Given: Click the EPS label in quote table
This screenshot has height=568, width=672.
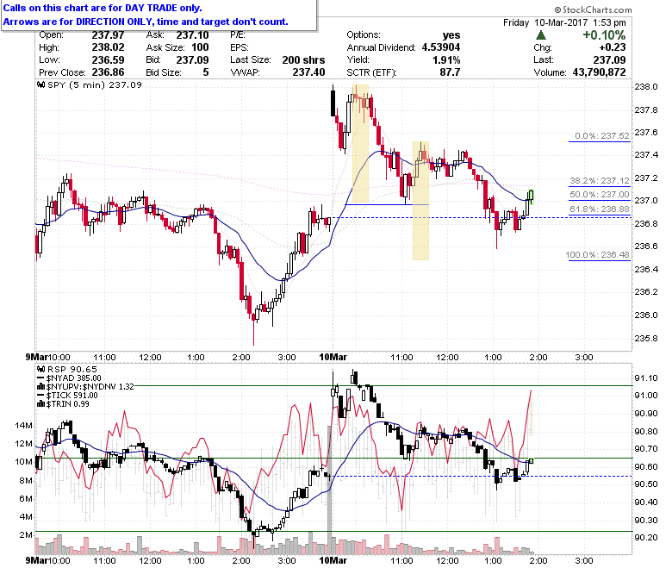Looking at the screenshot, I should [x=240, y=47].
